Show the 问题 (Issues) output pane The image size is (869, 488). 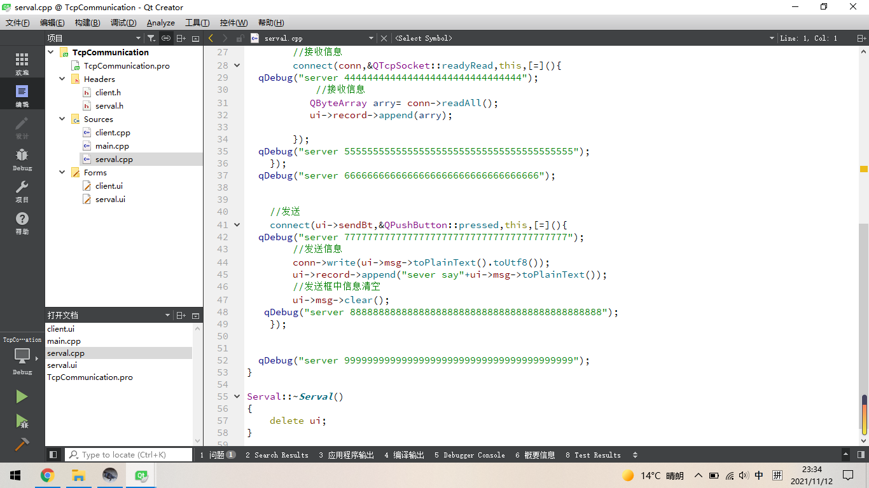pyautogui.click(x=218, y=455)
